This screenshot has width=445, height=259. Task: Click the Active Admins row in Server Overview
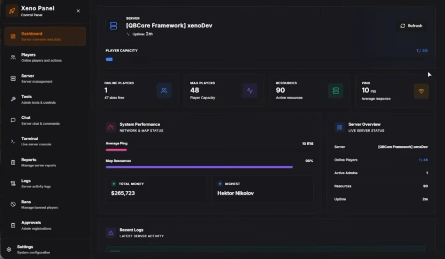tap(381, 173)
